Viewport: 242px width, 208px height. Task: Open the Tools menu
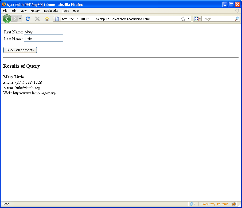click(x=65, y=11)
